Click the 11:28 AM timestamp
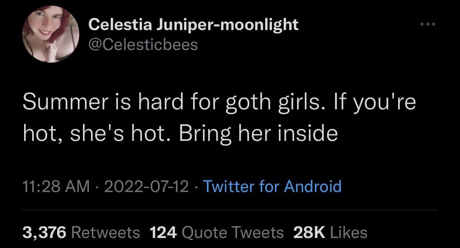Screen dimensions: 460x248 [x=56, y=186]
